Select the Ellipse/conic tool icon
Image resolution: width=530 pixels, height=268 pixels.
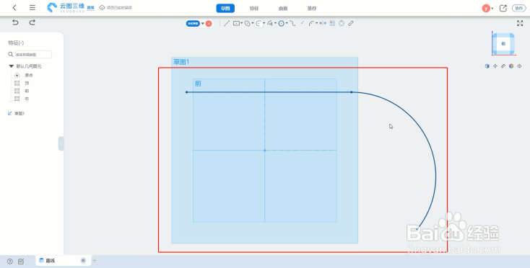click(x=270, y=23)
